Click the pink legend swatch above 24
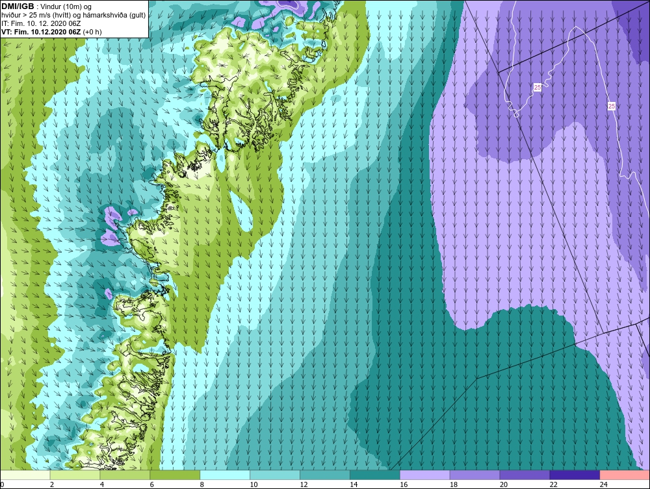The height and width of the screenshot is (489, 650). coord(625,475)
